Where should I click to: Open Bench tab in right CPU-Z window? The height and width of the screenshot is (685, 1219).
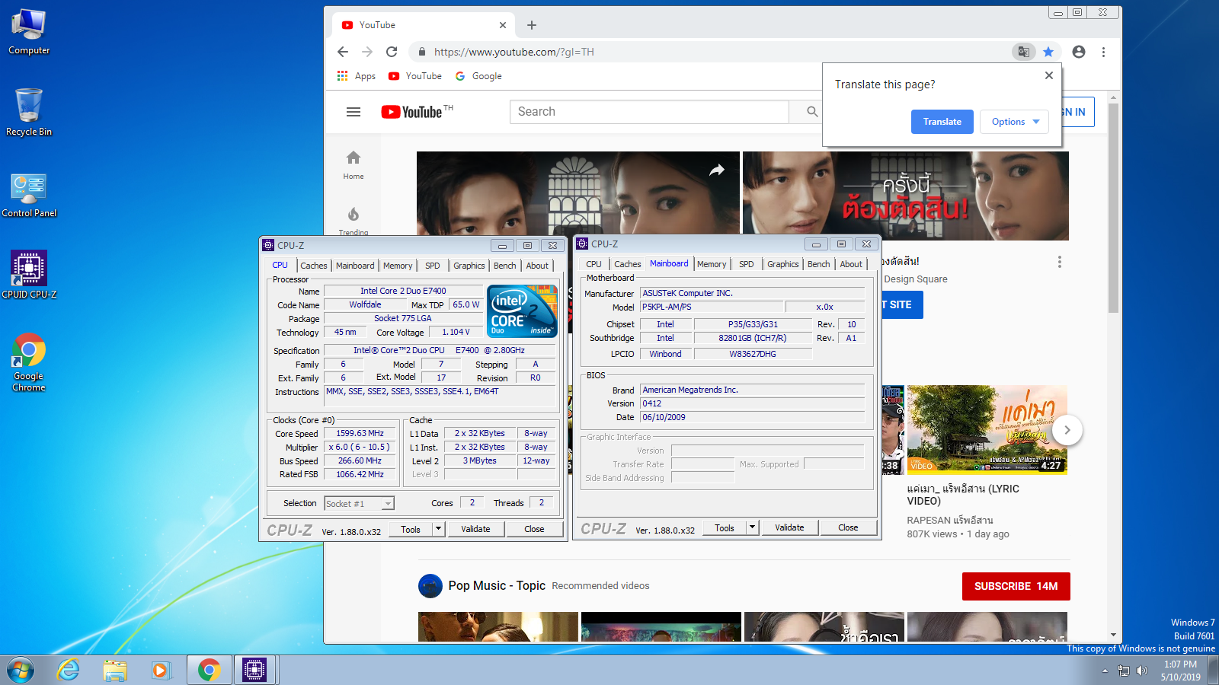tap(819, 264)
